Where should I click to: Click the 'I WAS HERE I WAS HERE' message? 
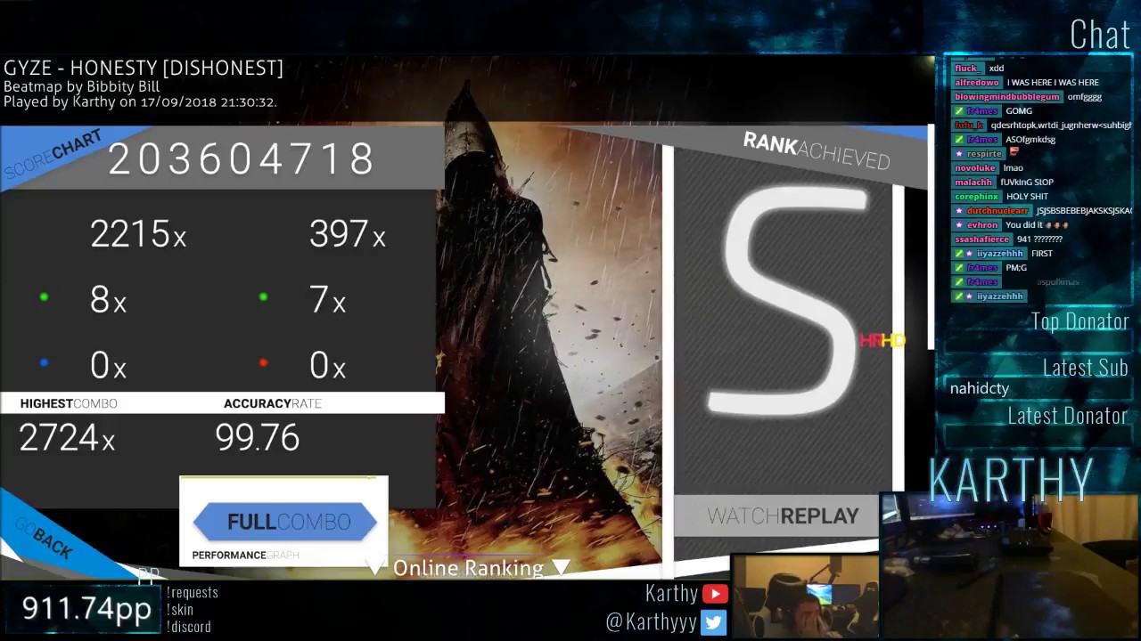1053,83
